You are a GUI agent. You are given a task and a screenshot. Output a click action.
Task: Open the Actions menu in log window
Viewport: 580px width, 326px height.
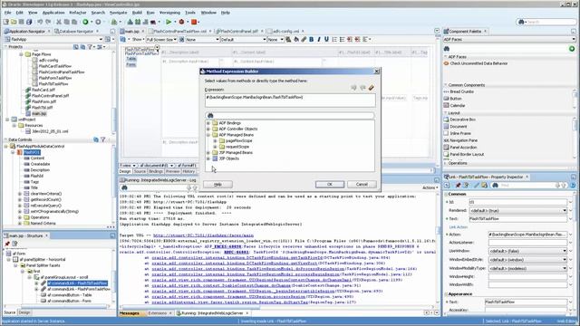tap(430, 187)
